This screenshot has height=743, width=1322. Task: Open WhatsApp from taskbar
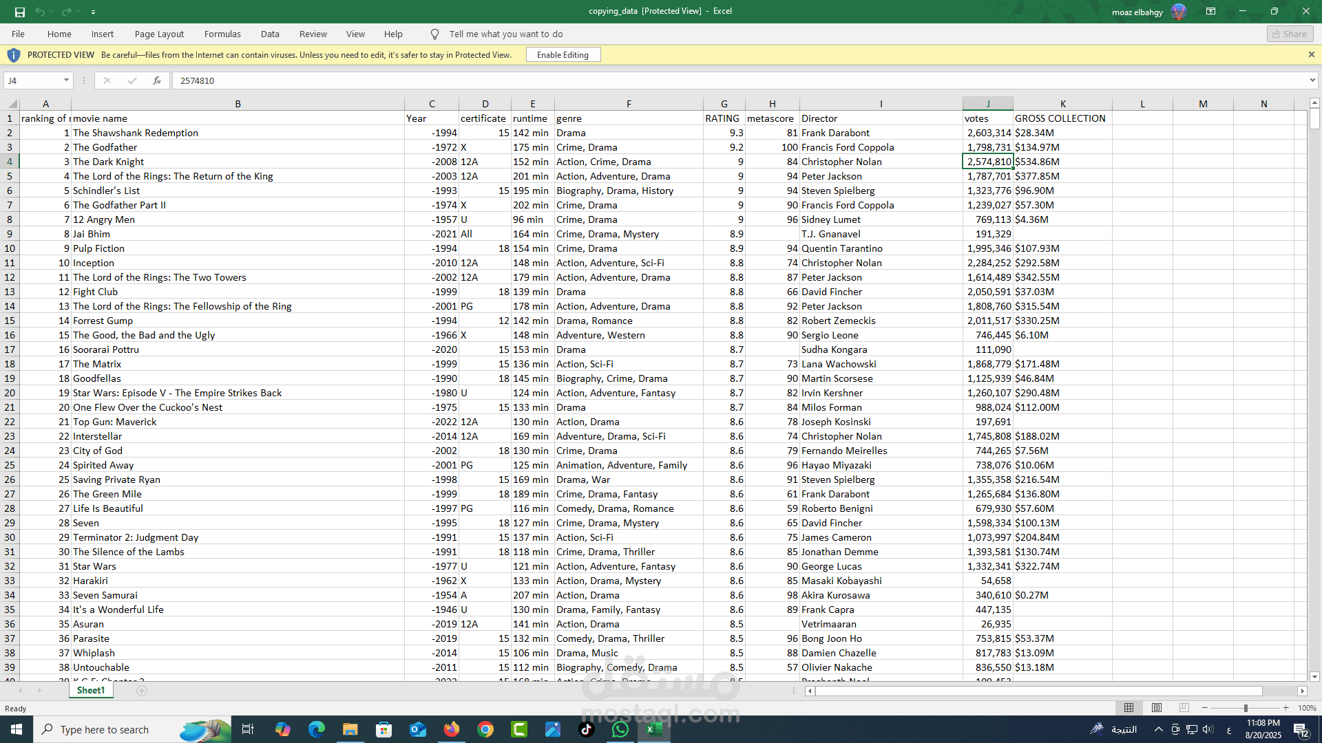coord(620,729)
